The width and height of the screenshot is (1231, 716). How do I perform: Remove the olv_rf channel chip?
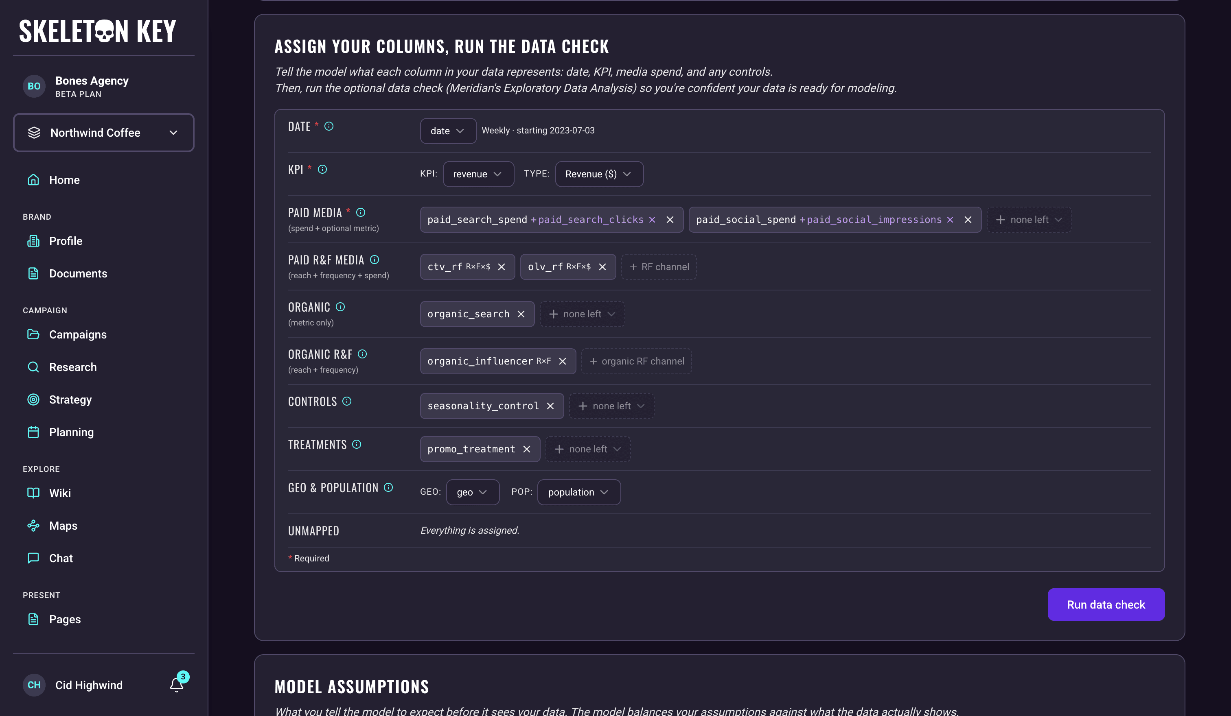pos(602,267)
